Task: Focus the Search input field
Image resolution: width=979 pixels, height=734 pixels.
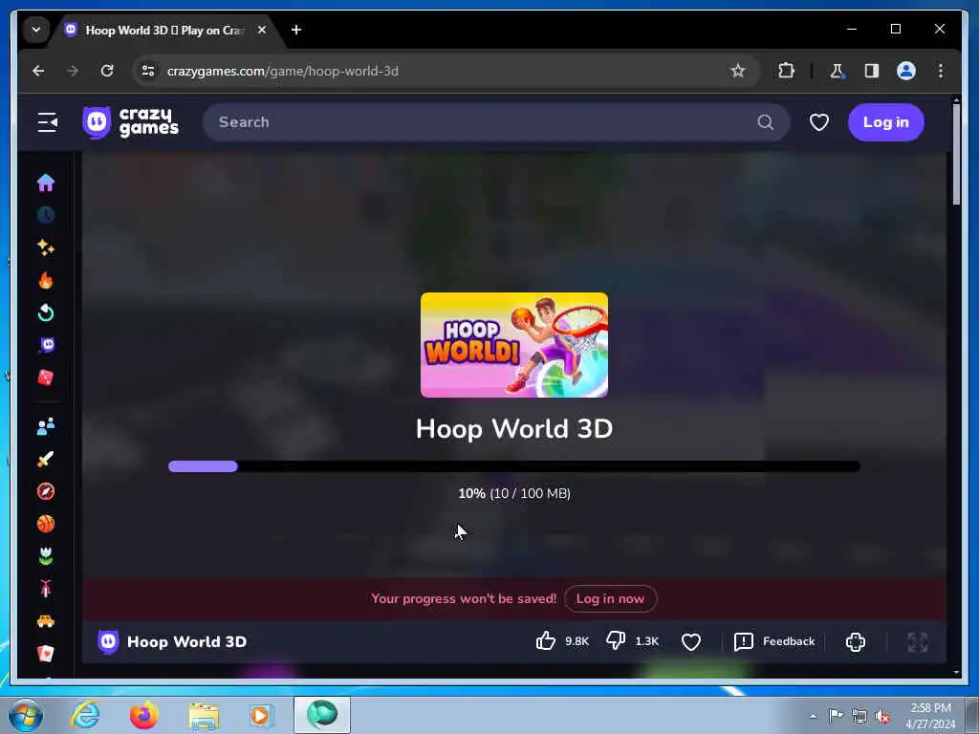Action: [496, 122]
